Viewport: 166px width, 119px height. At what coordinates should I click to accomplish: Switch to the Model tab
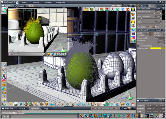[x=31, y=5]
